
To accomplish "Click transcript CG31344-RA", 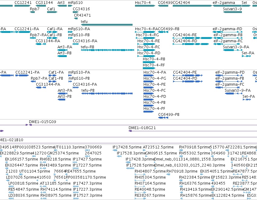I will tap(41, 44).
